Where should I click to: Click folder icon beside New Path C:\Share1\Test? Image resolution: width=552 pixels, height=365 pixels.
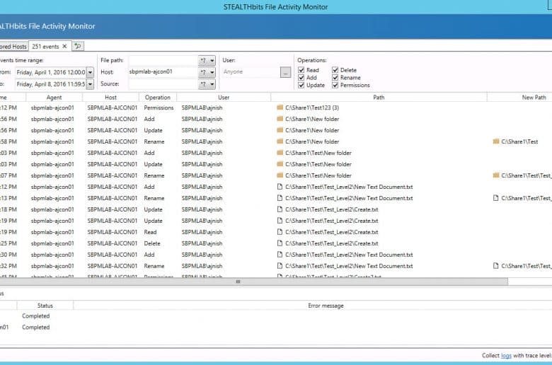[496, 141]
